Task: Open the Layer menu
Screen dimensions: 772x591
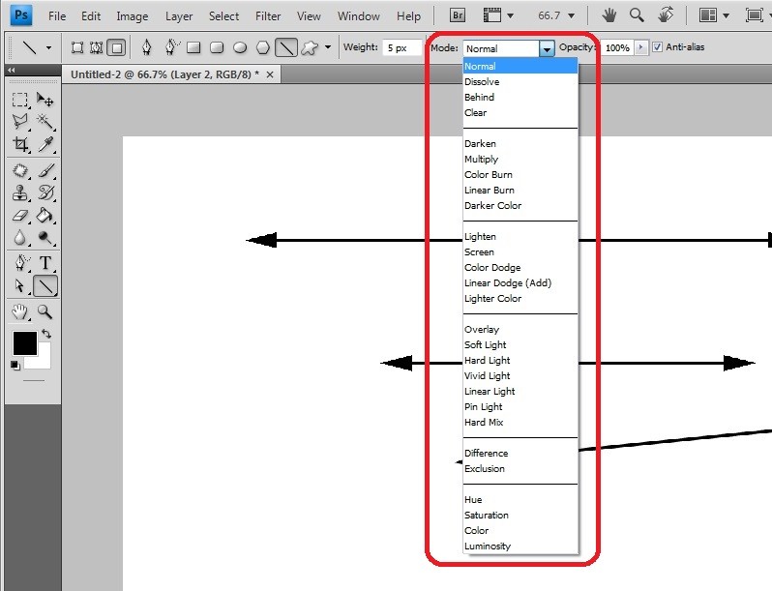Action: click(179, 16)
